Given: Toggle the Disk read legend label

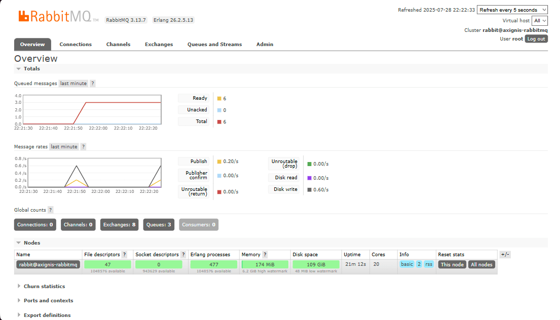Looking at the screenshot, I should (284, 178).
